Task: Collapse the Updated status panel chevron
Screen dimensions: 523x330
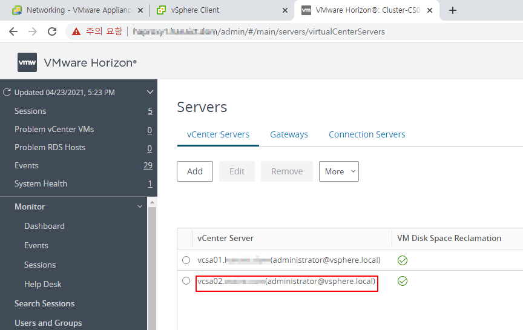Action: [150, 92]
